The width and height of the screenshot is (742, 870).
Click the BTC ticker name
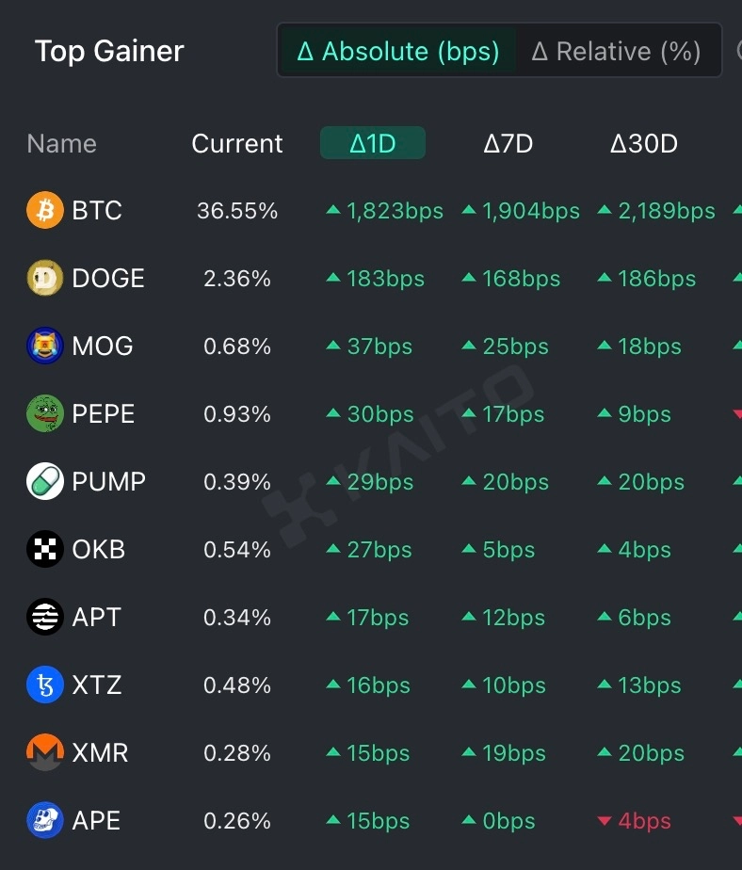coord(97,211)
